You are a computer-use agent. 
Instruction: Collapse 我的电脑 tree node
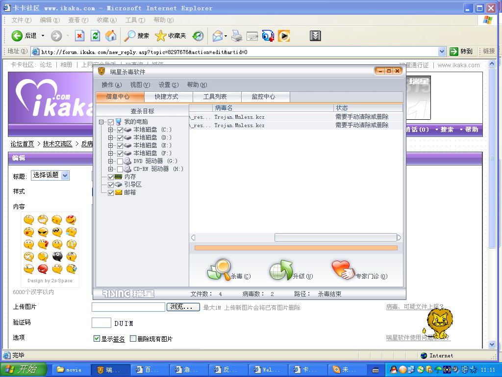[101, 122]
